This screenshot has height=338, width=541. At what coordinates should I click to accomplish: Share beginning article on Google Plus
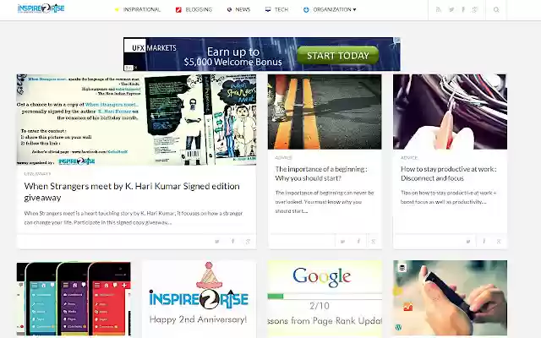(x=374, y=242)
